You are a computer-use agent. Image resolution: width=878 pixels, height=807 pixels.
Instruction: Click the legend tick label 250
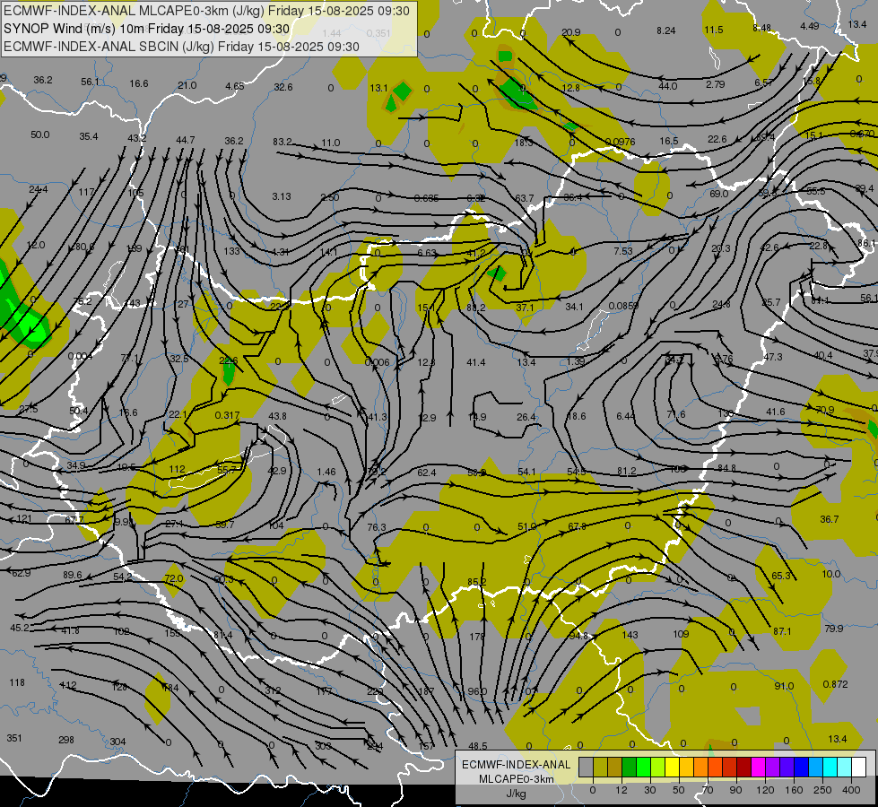[822, 790]
